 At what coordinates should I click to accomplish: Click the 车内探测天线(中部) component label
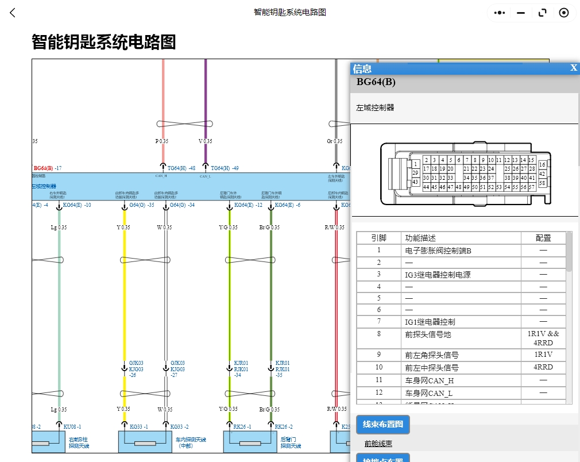[191, 442]
